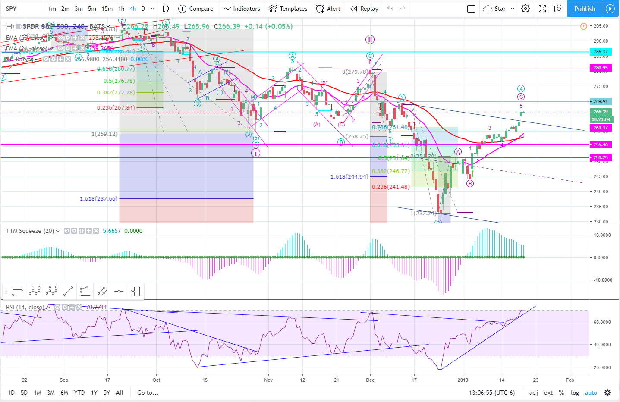Select the vertical Fib time zone tool
This screenshot has width=620, height=402.
pos(135,292)
